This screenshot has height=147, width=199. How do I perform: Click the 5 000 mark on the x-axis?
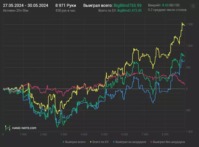104,134
